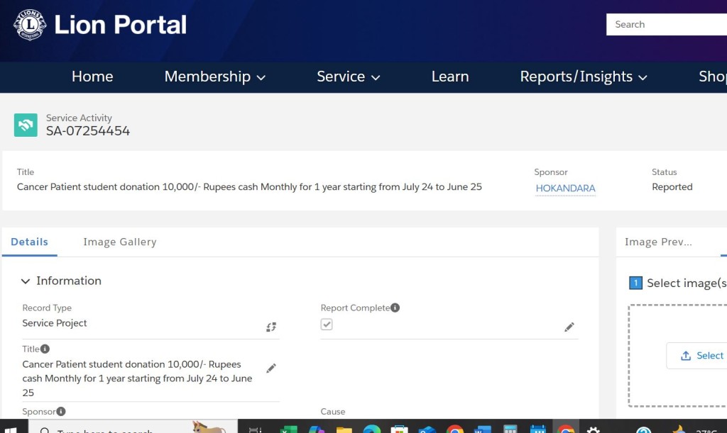The height and width of the screenshot is (433, 727).
Task: Switch to the Details tab
Action: pos(30,242)
